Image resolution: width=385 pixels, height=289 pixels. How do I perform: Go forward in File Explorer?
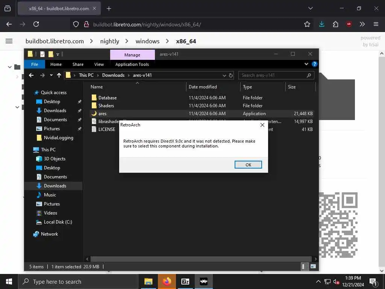point(42,75)
